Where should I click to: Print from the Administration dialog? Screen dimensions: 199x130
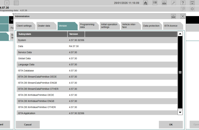click(x=173, y=16)
